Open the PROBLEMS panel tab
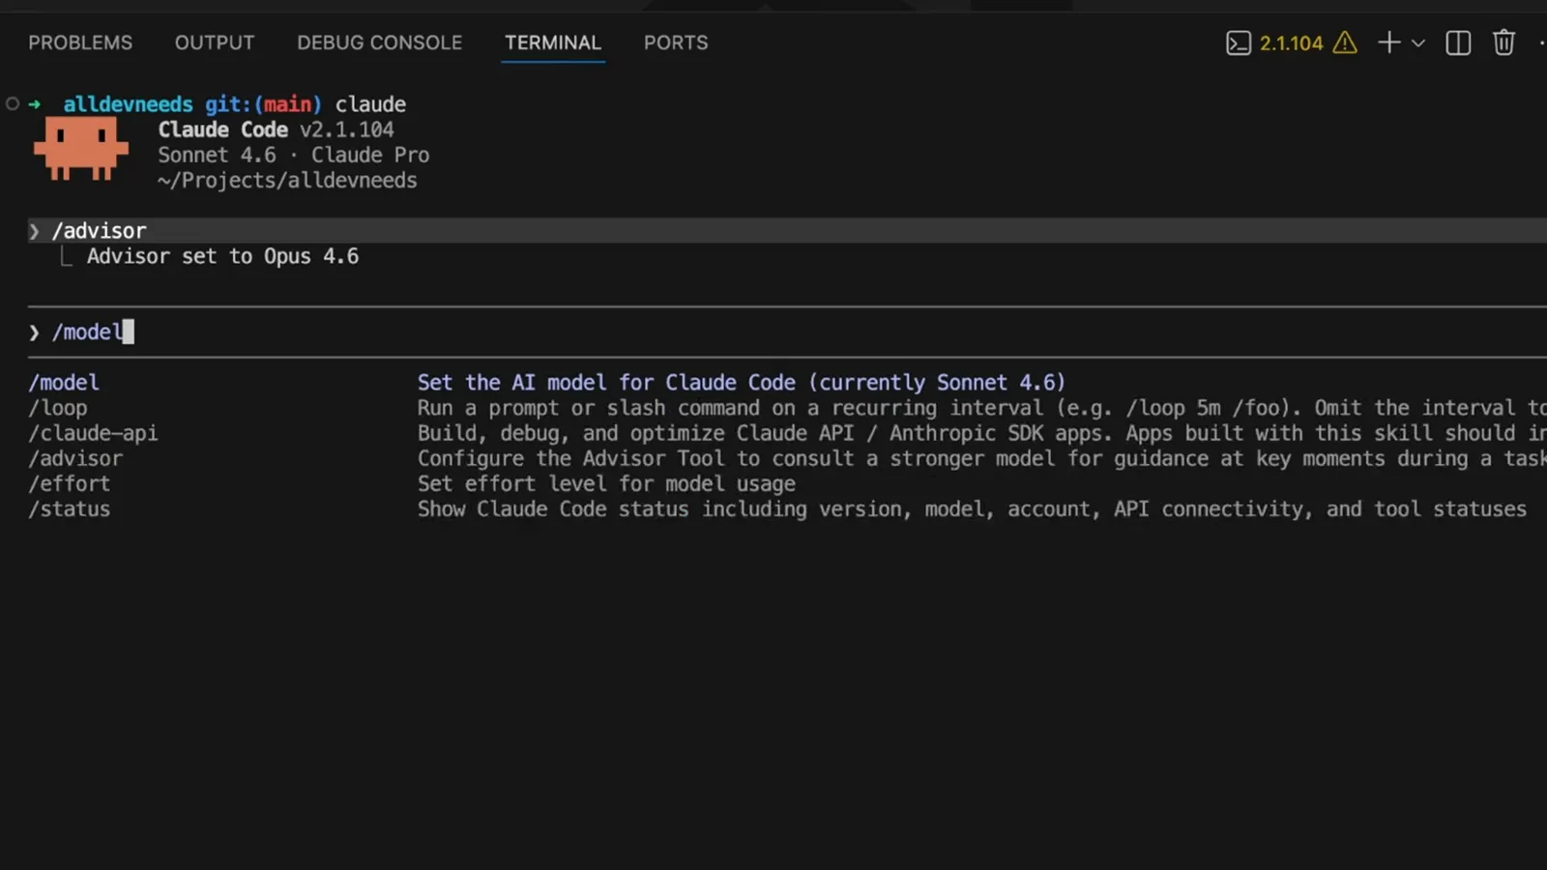The height and width of the screenshot is (870, 1547). [80, 43]
